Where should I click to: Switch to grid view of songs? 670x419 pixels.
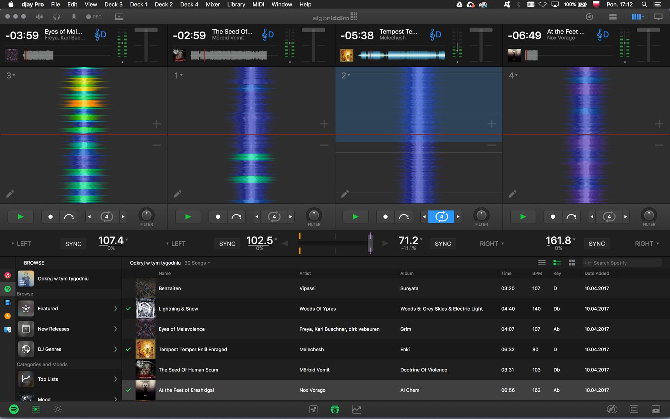click(x=572, y=263)
